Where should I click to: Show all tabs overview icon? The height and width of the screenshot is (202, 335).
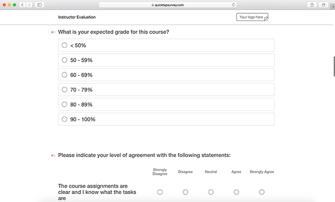323,5
